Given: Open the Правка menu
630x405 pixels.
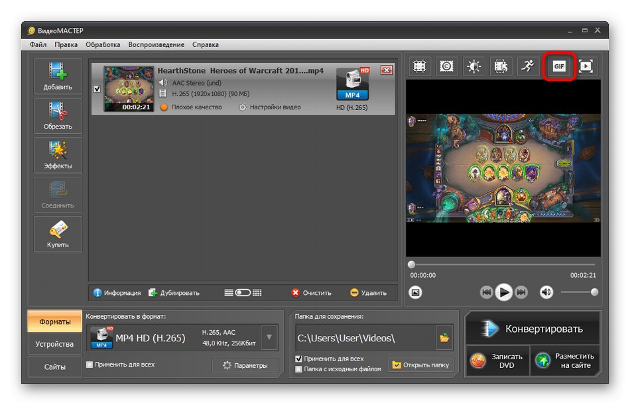Looking at the screenshot, I should (x=66, y=44).
